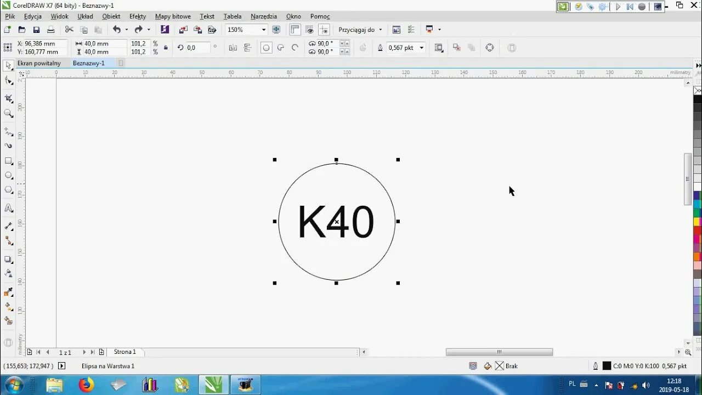Select the Pick tool

(8, 65)
